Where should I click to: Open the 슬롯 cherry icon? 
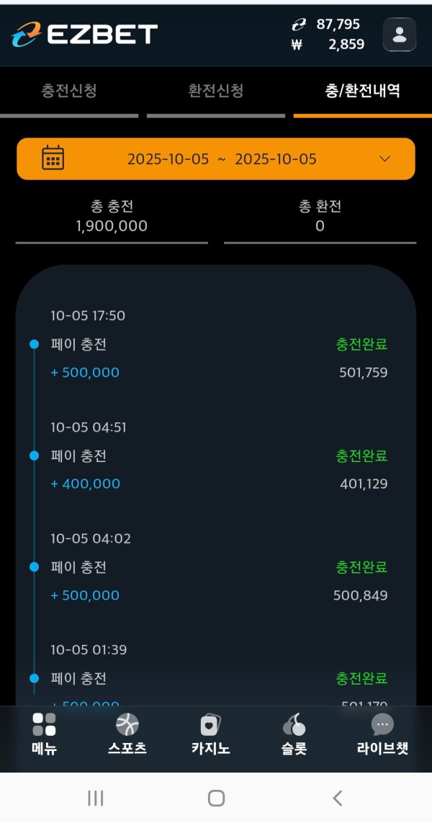294,725
